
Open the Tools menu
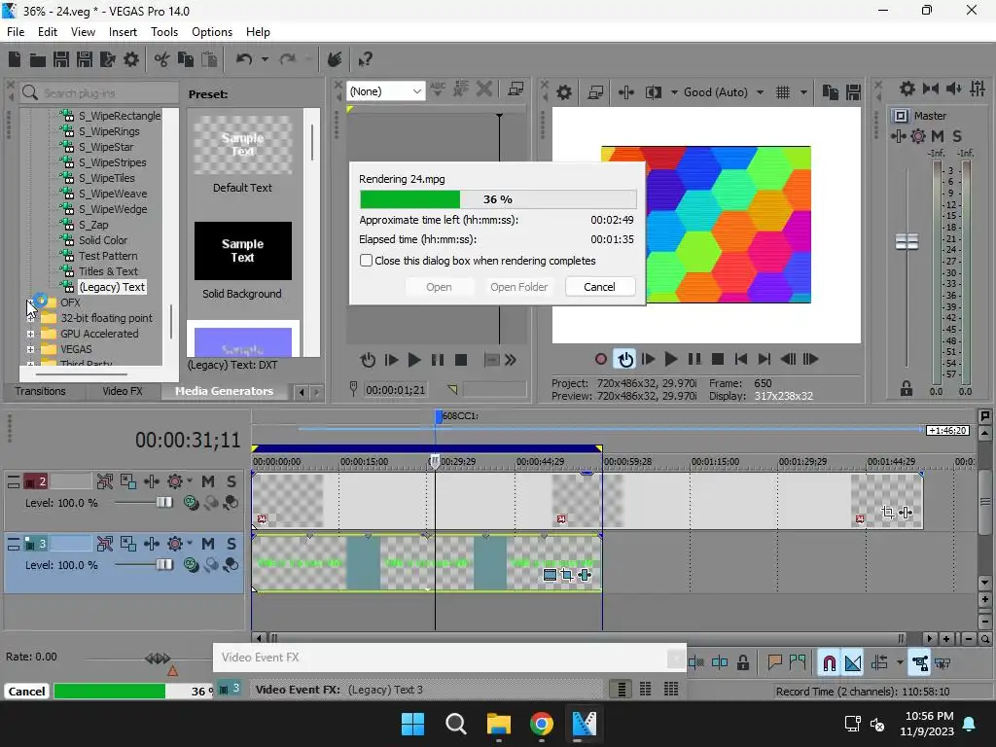[163, 32]
